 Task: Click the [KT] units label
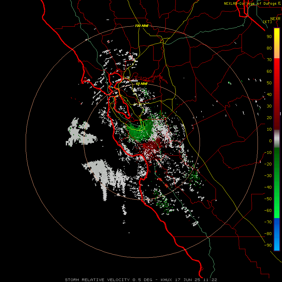(268, 22)
